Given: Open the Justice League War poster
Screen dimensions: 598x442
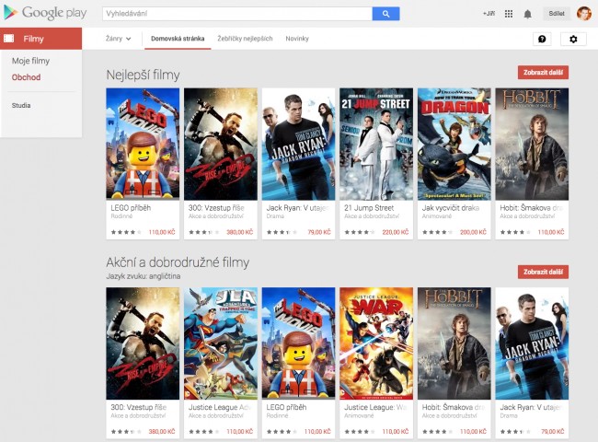Looking at the screenshot, I should click(x=376, y=343).
